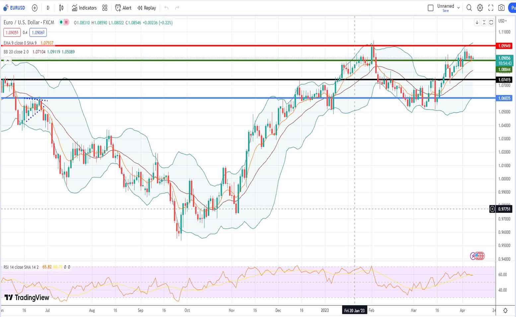Click the add symbol plus icon
This screenshot has width=516, height=317.
point(35,8)
